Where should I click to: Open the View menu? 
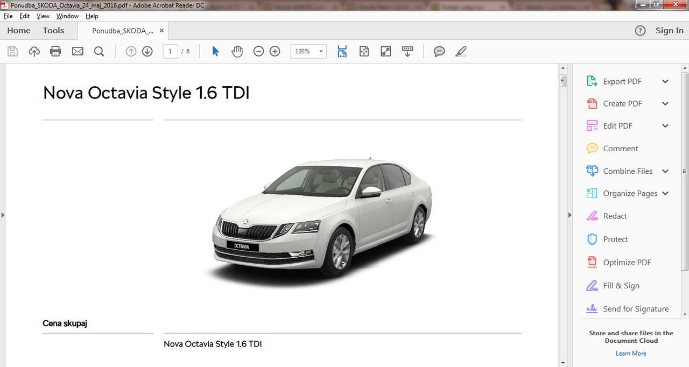tap(43, 16)
